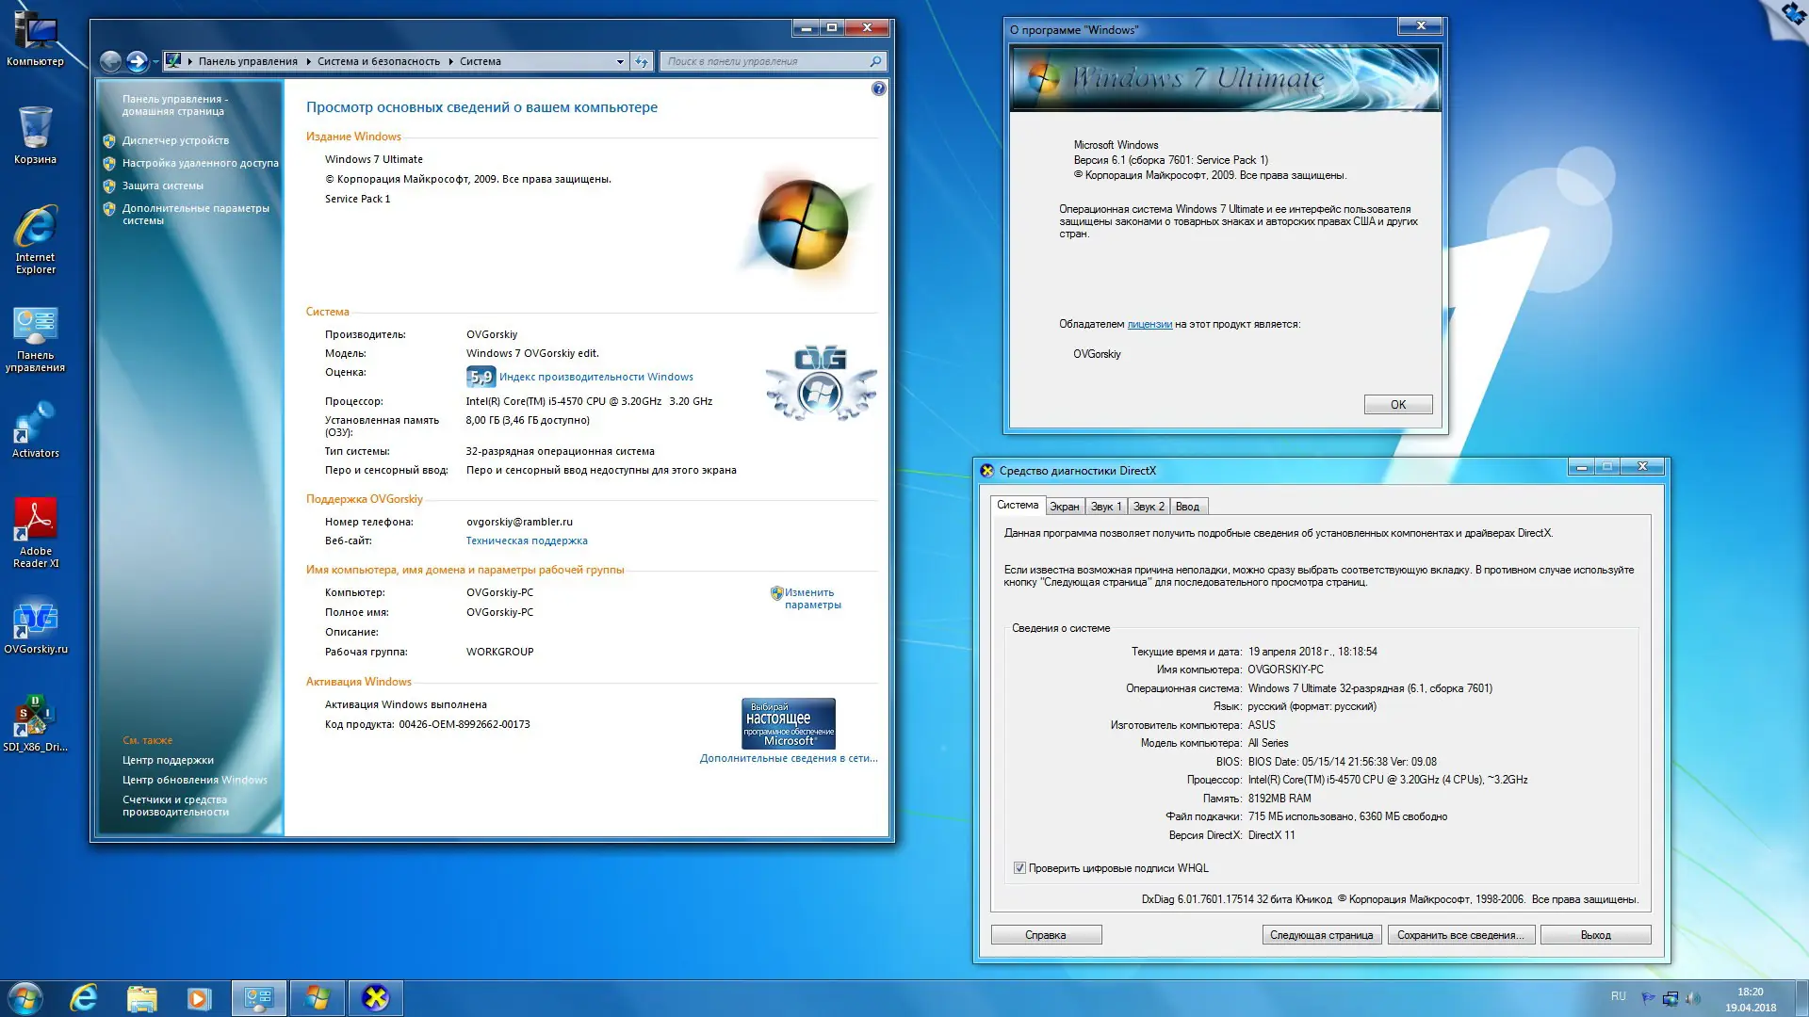Click the Windows Media Player taskbar icon
This screenshot has width=1809, height=1017.
click(x=199, y=998)
